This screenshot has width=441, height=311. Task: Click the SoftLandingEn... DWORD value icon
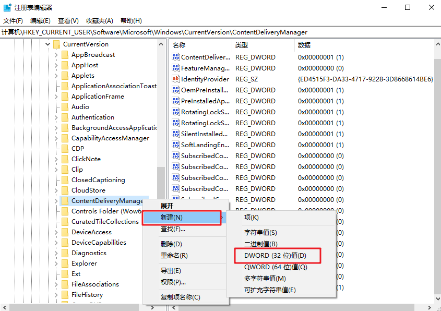click(176, 145)
